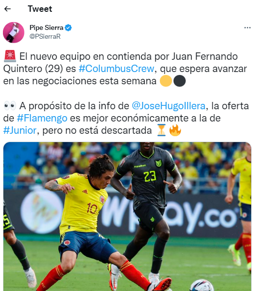Click the Tweet page heading
The width and height of the screenshot is (259, 291).
(40, 9)
